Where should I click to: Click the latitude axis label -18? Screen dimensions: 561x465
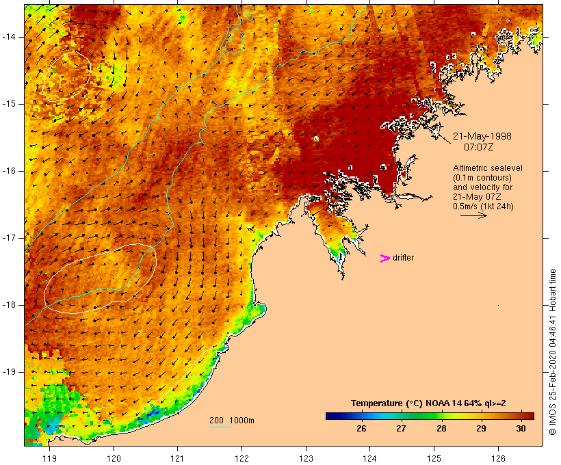coord(8,305)
